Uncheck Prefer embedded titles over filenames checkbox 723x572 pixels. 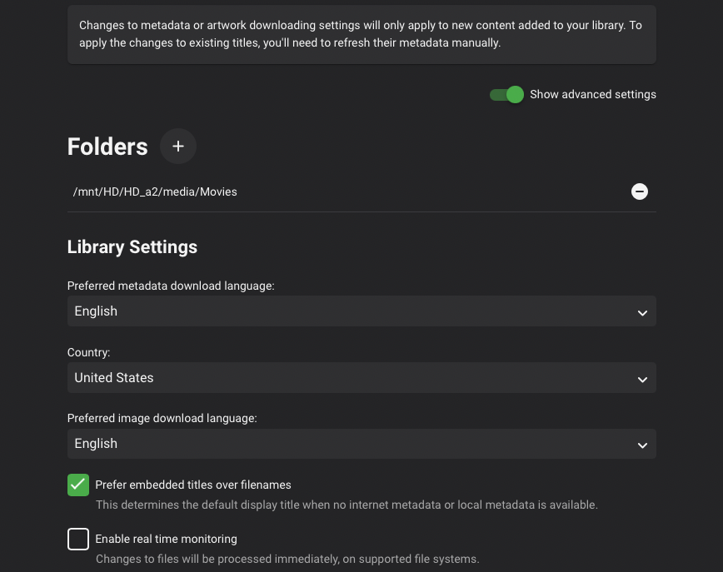point(78,485)
